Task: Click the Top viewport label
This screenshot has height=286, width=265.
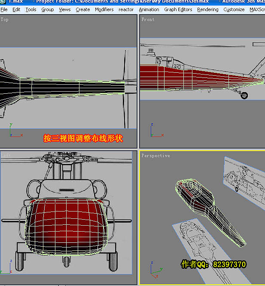Action: pos(4,20)
